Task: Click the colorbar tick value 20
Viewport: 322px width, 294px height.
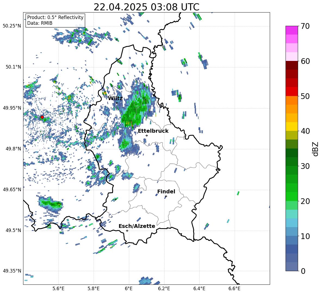Action: 305,201
